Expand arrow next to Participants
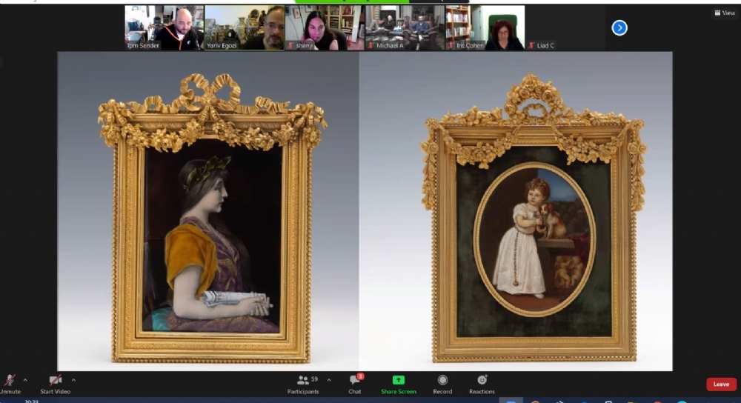 (329, 380)
